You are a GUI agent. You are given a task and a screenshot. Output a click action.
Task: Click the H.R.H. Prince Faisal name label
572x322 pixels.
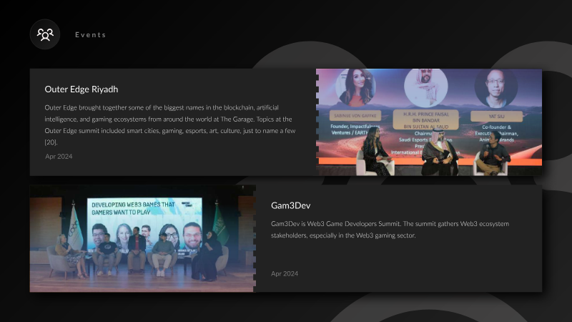425,120
